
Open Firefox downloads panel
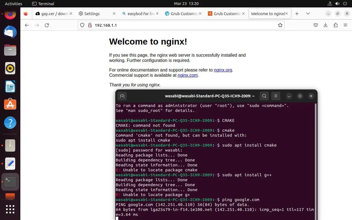(326, 25)
